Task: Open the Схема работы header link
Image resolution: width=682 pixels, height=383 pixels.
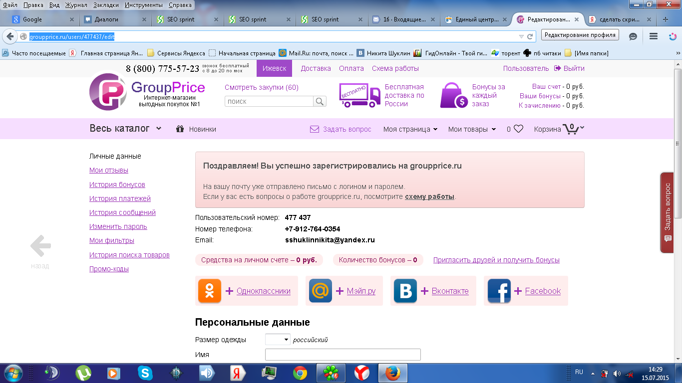Action: [x=395, y=68]
